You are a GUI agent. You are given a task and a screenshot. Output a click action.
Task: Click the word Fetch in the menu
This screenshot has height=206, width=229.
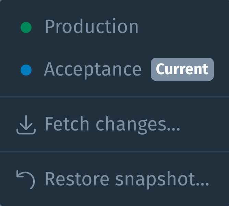[x=67, y=124]
